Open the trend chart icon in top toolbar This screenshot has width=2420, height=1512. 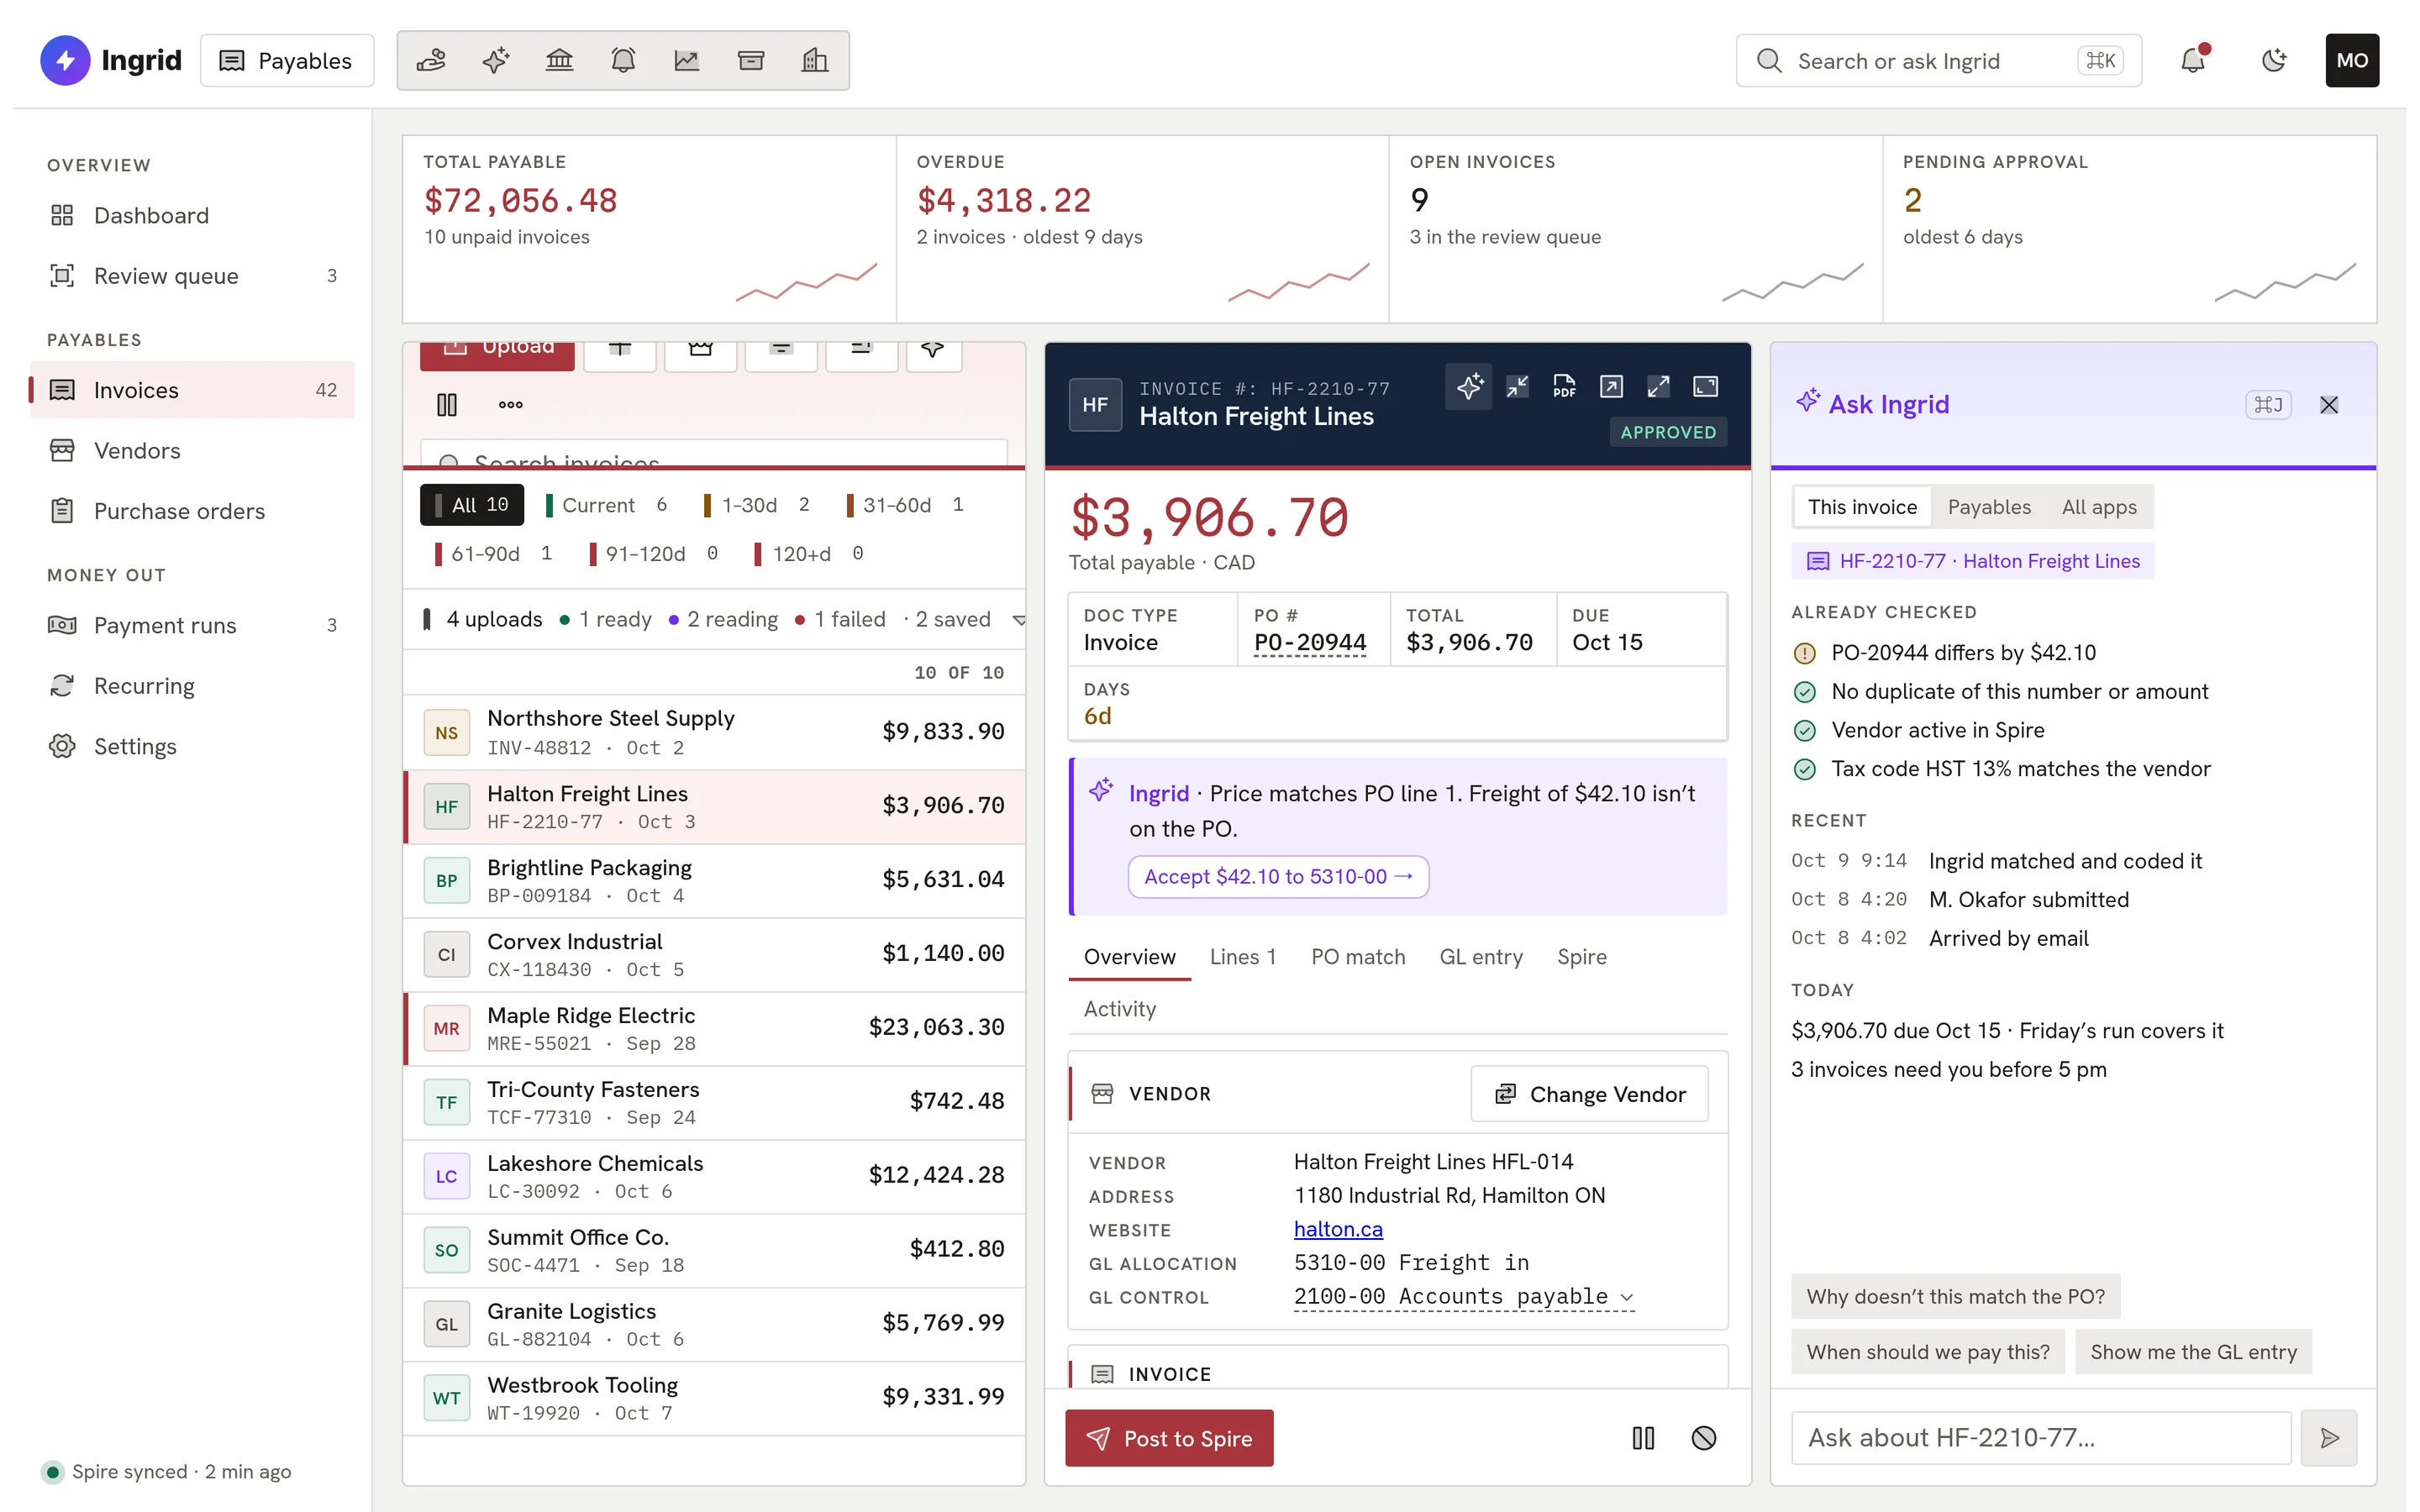[687, 61]
